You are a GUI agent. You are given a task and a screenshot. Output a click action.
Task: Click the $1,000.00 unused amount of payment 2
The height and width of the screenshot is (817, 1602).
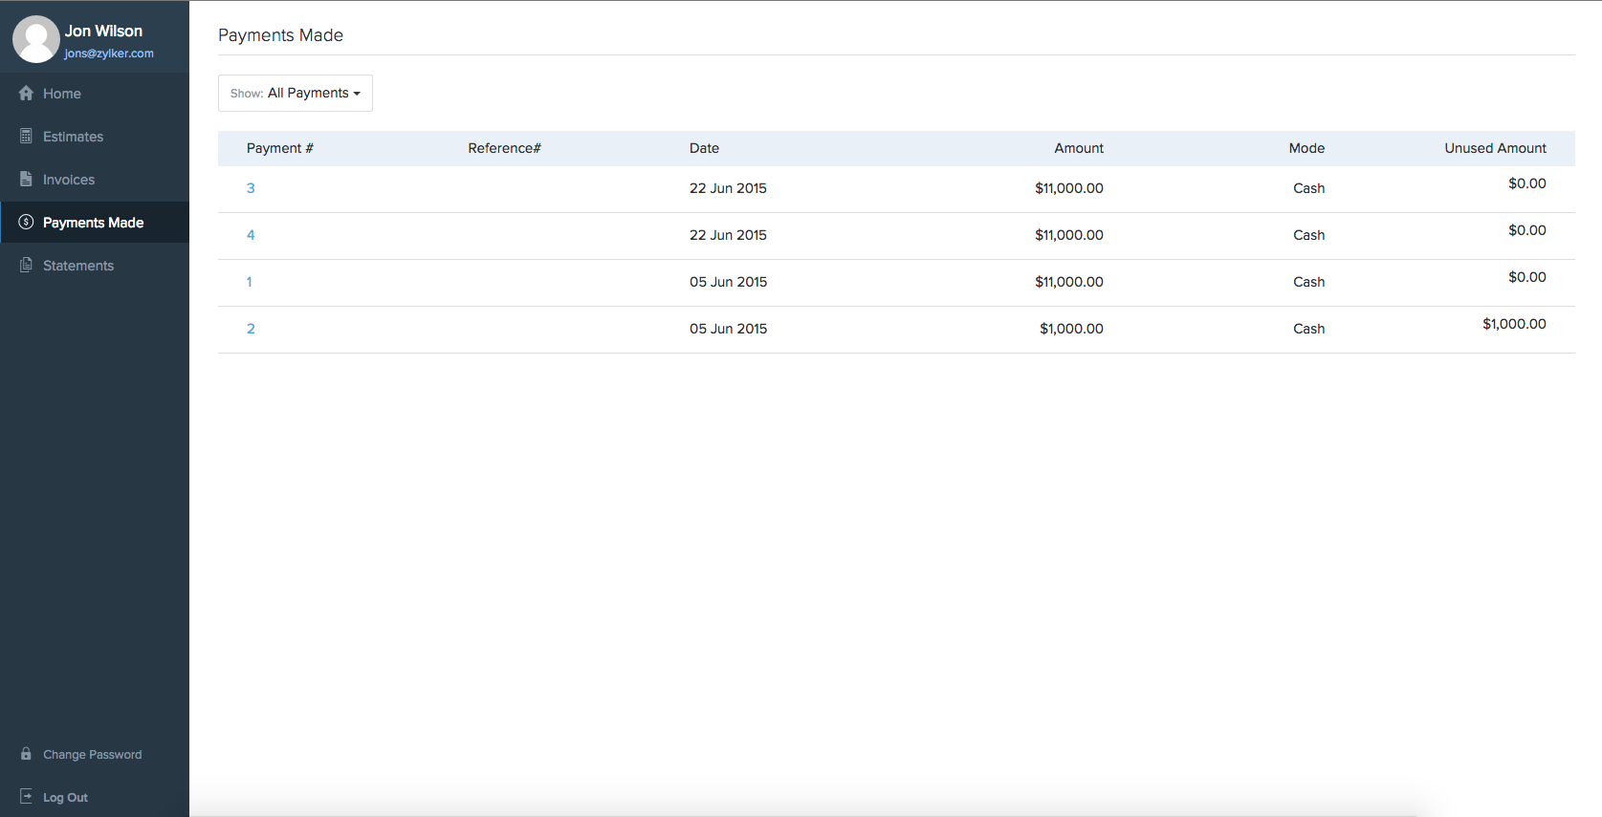pyautogui.click(x=1514, y=324)
